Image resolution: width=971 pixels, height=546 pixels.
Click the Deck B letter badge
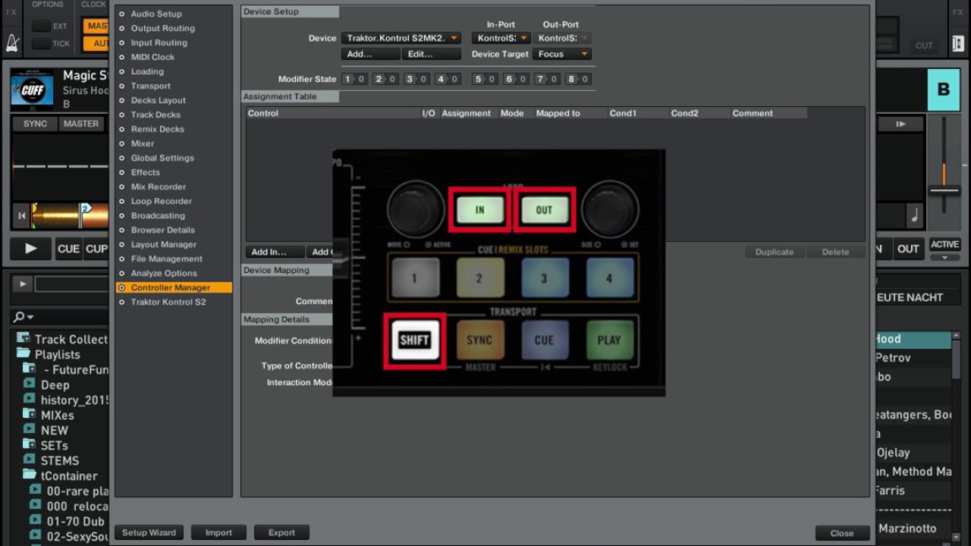pos(943,89)
